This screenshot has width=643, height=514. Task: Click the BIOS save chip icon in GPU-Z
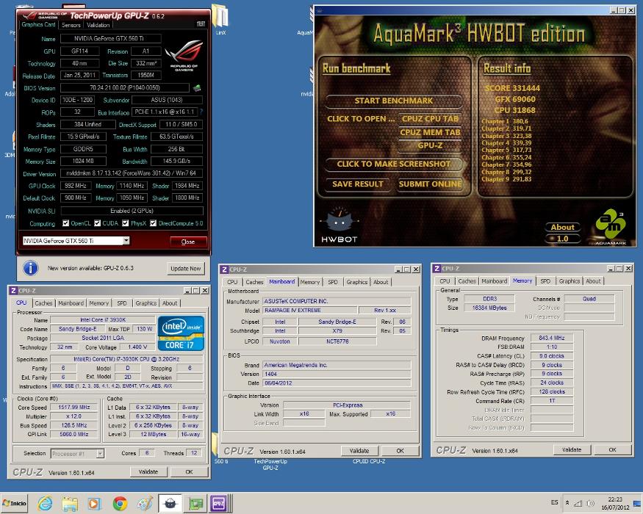[197, 87]
